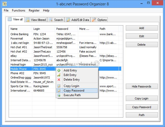
Task: Click the Copy Login button on right panel
Action: 142,98
